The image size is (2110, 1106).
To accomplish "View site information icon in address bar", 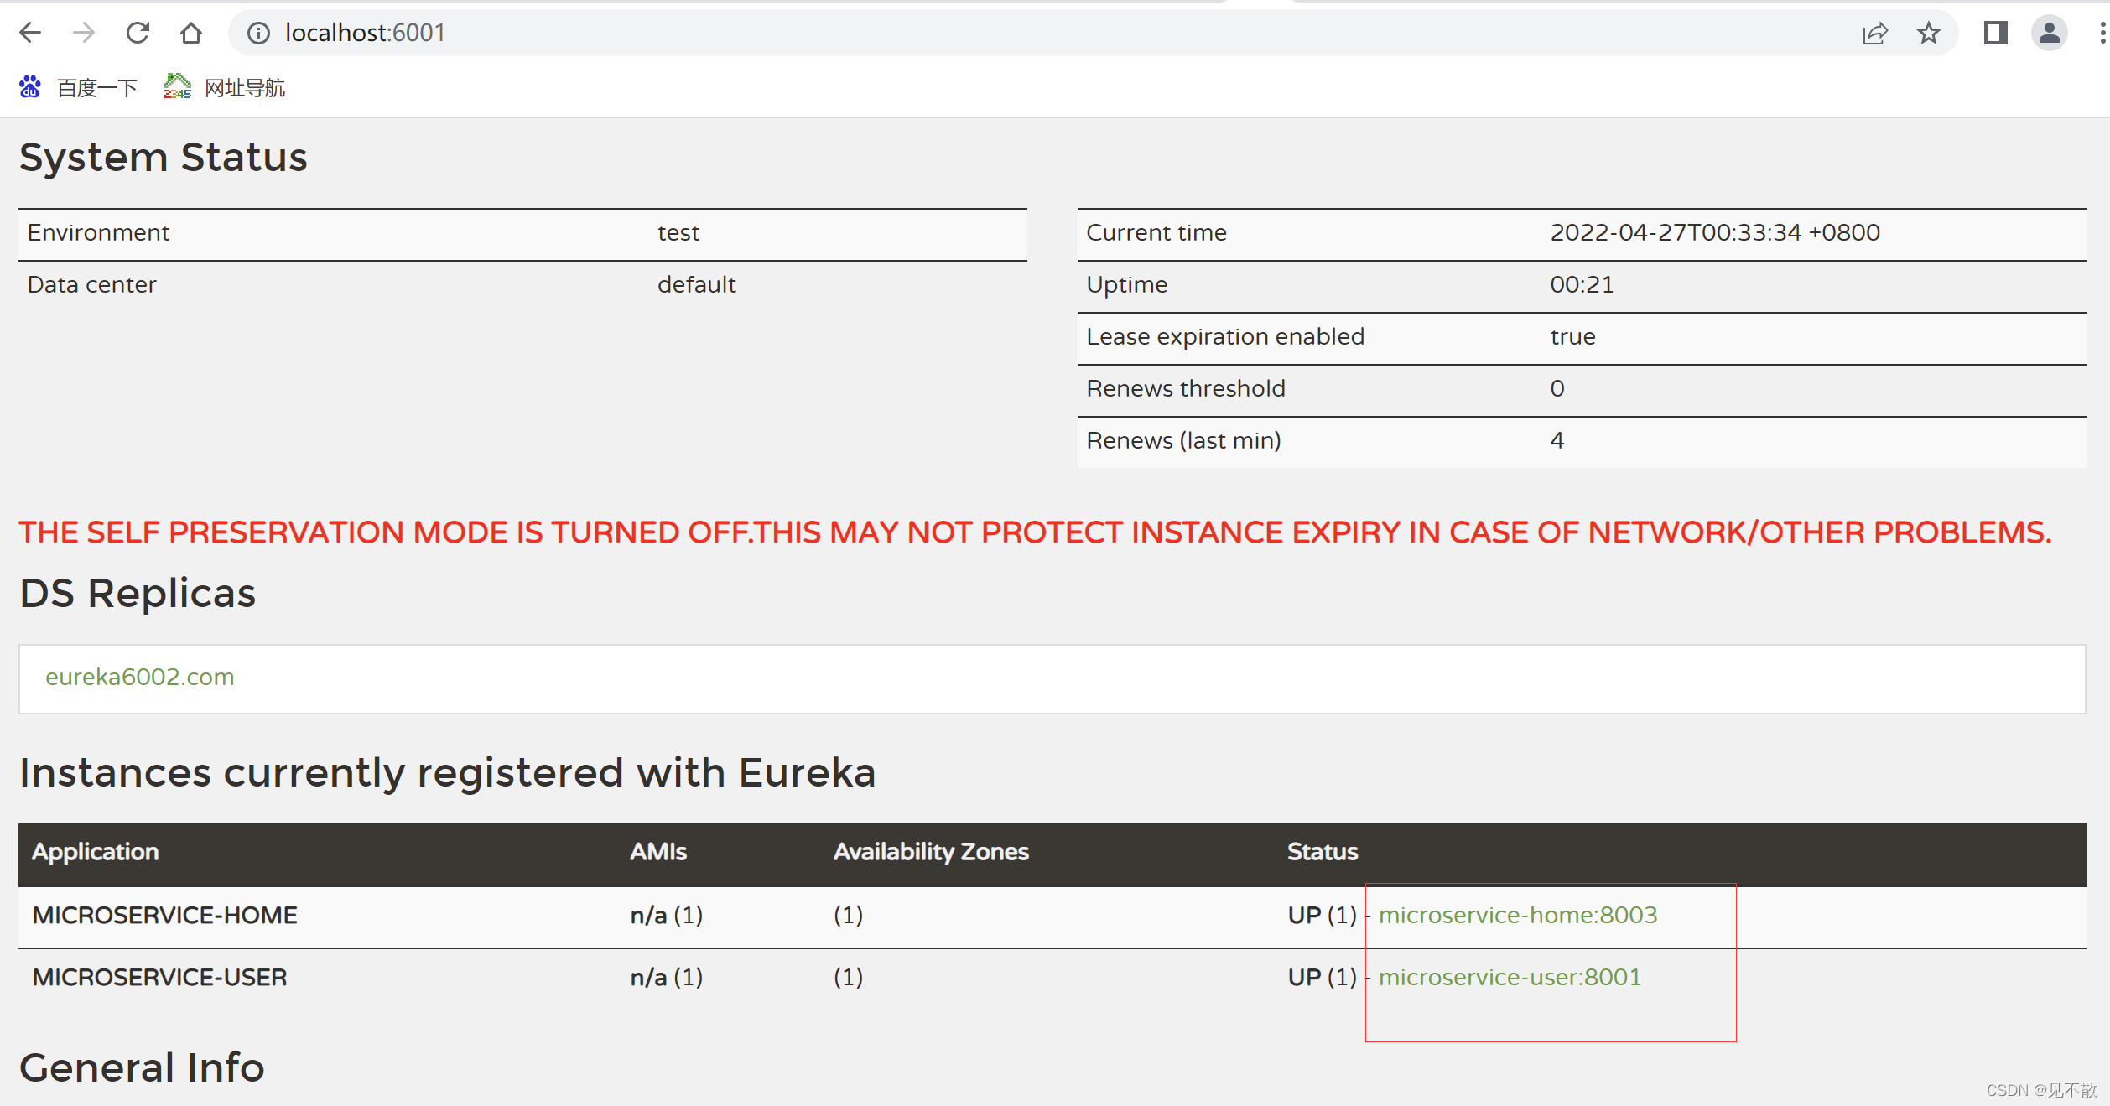I will [x=258, y=33].
